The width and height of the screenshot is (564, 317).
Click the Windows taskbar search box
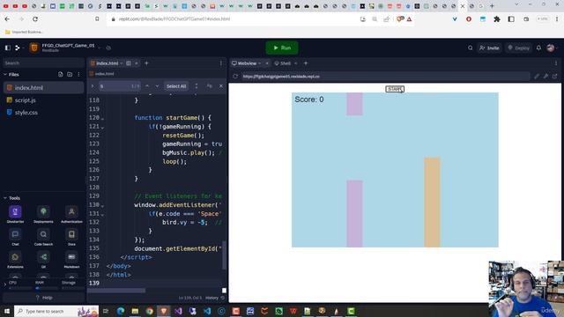coord(56,311)
